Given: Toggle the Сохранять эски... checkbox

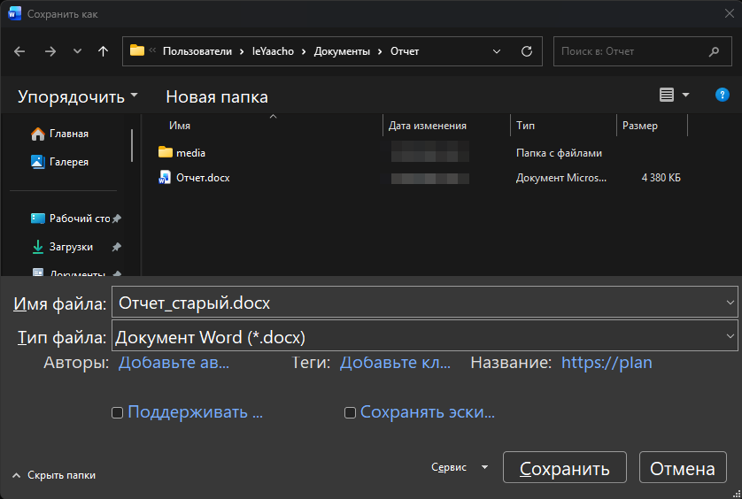Looking at the screenshot, I should click(x=350, y=413).
